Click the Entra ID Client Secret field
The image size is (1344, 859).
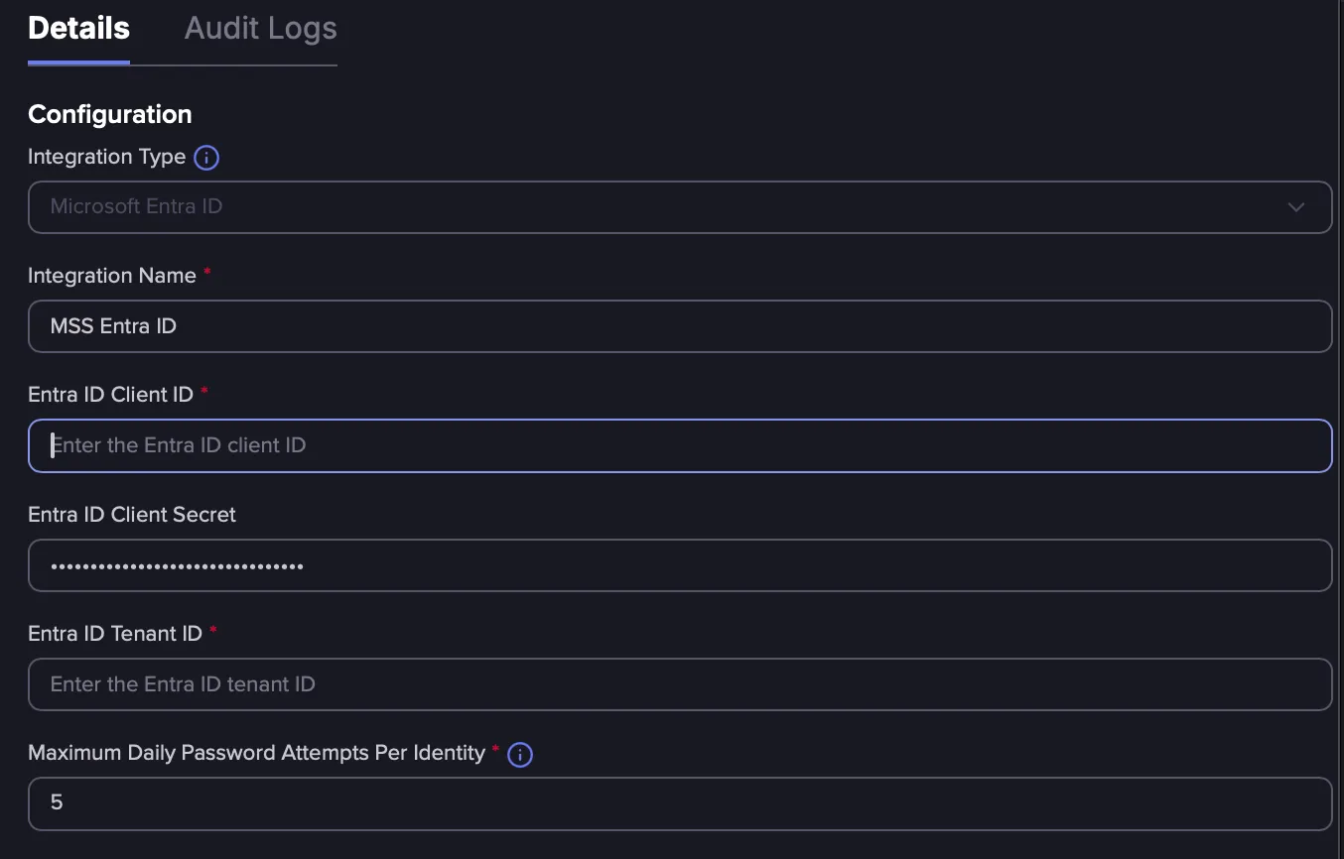(x=680, y=565)
